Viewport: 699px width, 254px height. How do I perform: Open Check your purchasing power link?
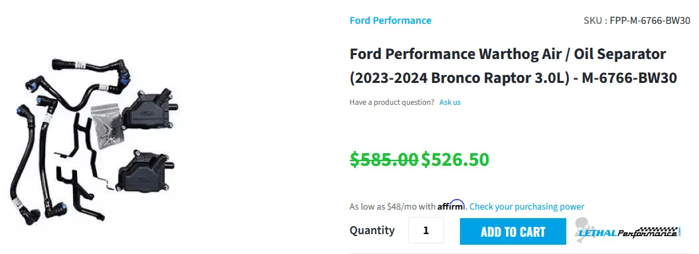coord(526,206)
